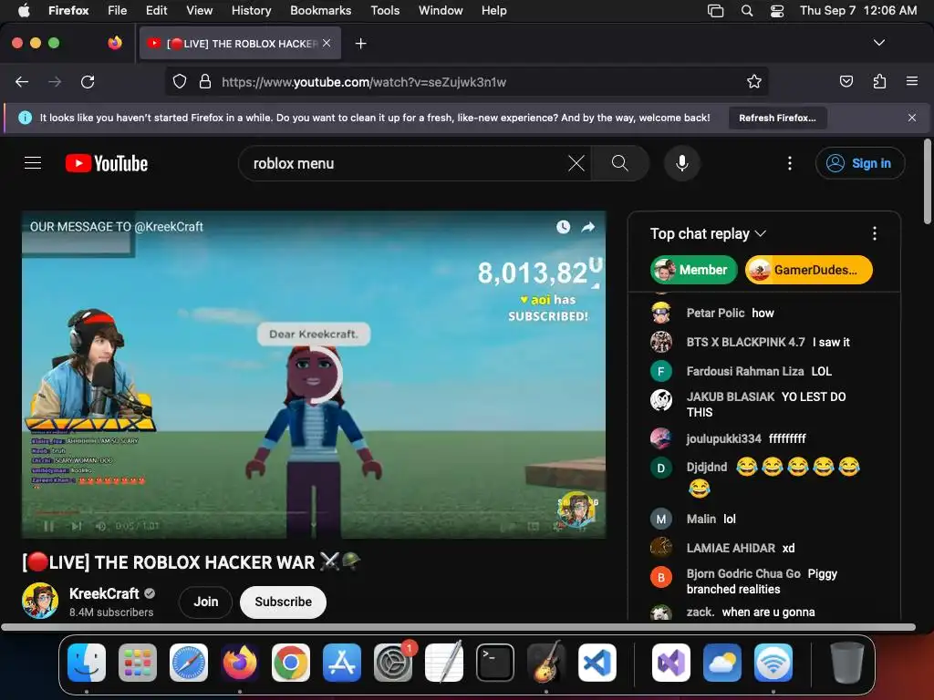This screenshot has height=700, width=934.
Task: Click the Bjorn Godric Chua Go message
Action: pos(762,582)
